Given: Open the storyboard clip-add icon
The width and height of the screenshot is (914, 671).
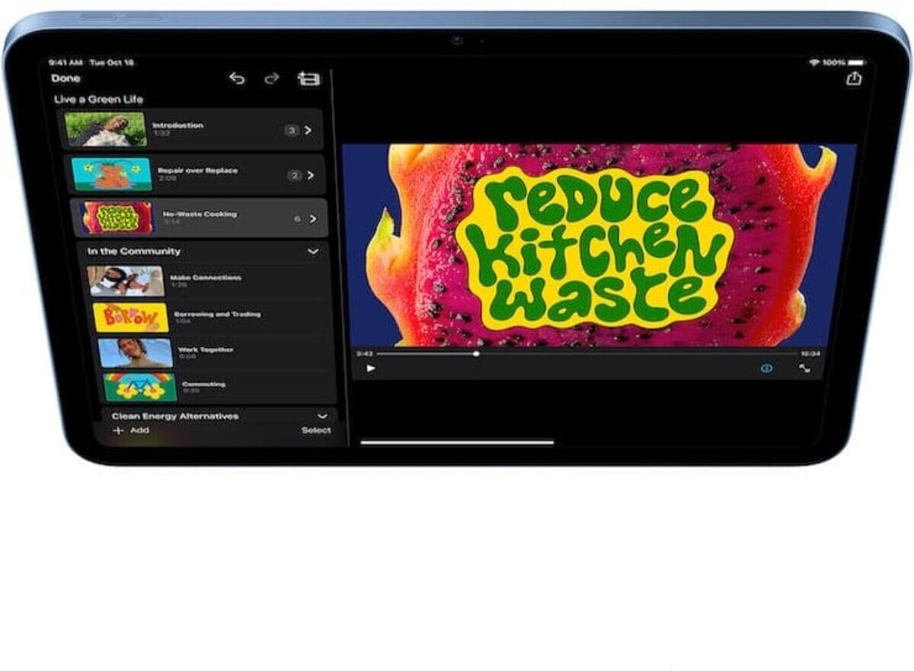Looking at the screenshot, I should [x=308, y=78].
